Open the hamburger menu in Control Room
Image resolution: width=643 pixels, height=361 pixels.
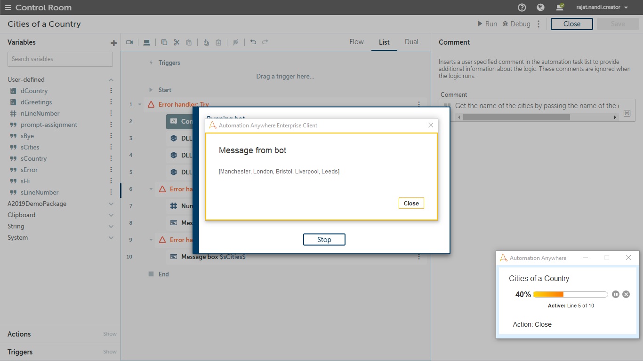click(8, 8)
